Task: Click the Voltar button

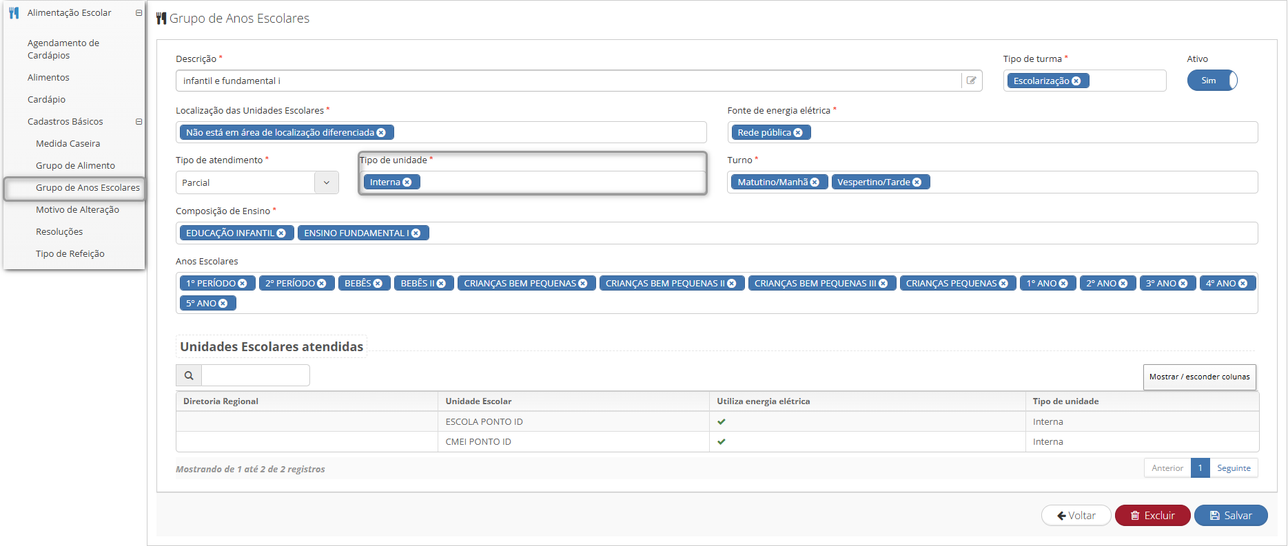Action: (x=1076, y=516)
